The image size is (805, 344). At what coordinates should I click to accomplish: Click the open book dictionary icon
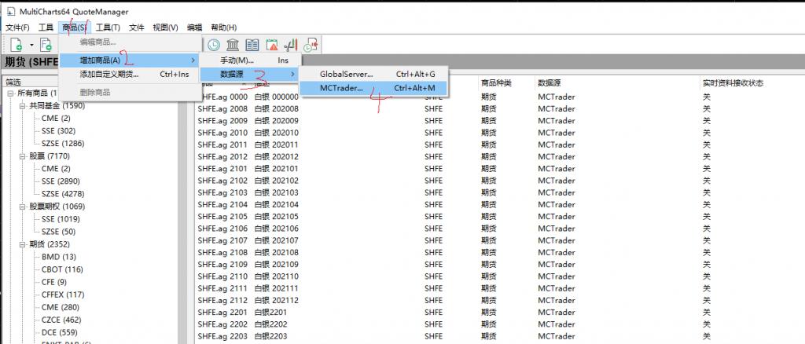coord(252,45)
